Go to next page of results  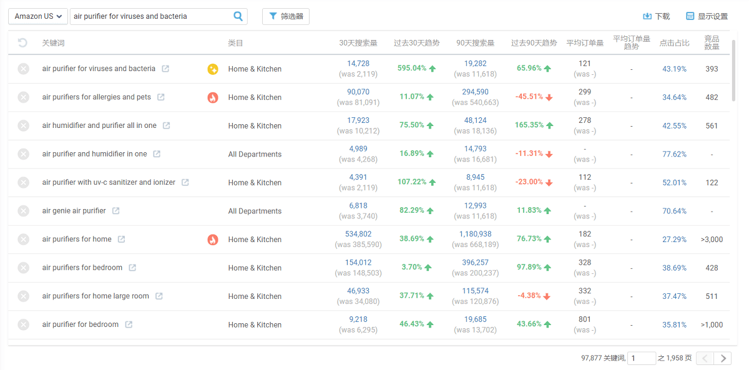pos(723,358)
